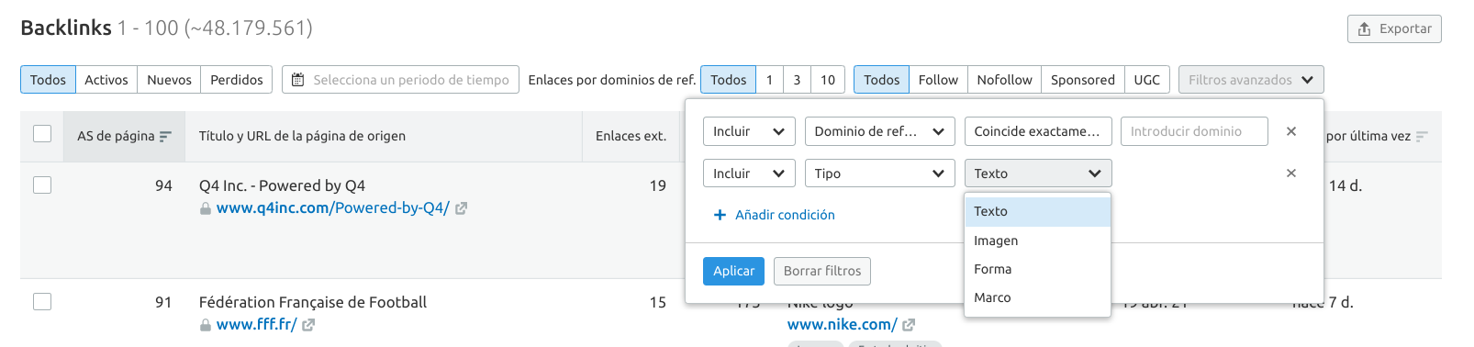
Task: Check the Fédération Française de Football row
Action: (42, 302)
